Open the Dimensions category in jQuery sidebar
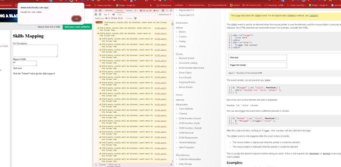The height and width of the screenshot is (167, 341). (x=181, y=23)
